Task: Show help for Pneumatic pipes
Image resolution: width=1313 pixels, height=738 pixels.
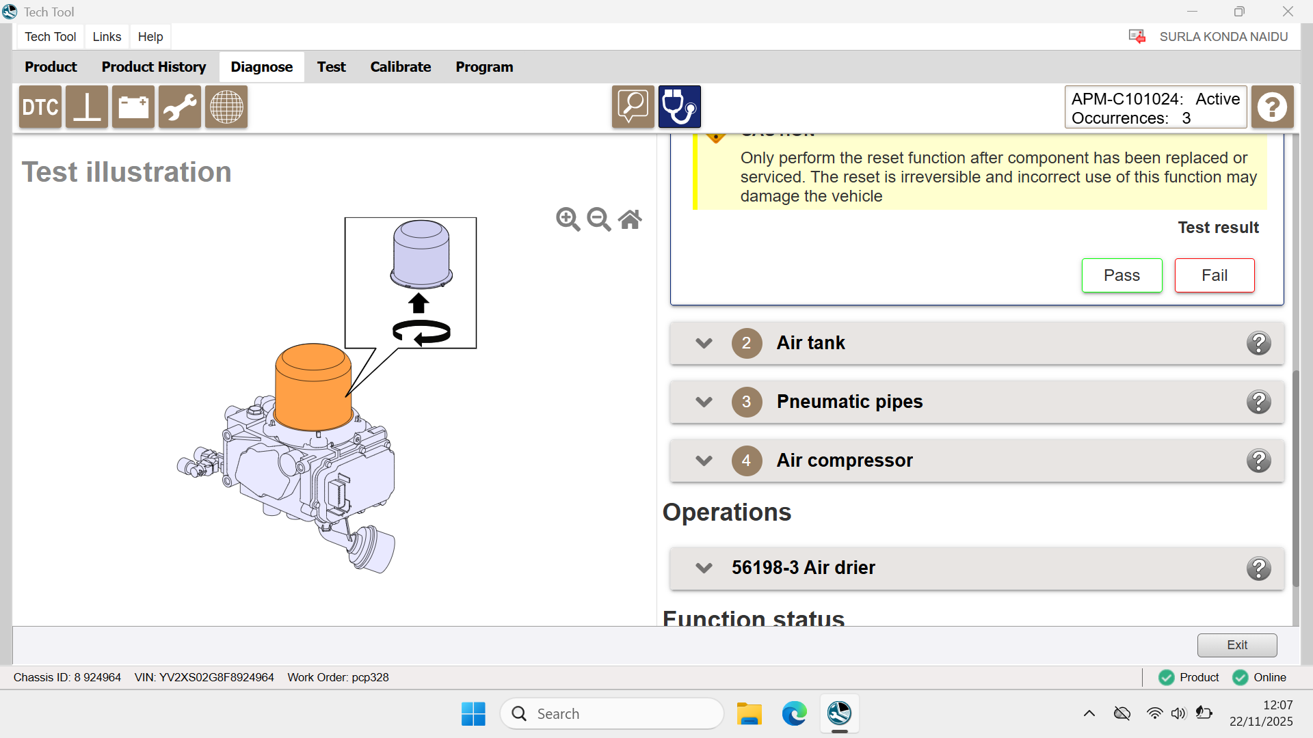Action: pyautogui.click(x=1259, y=402)
